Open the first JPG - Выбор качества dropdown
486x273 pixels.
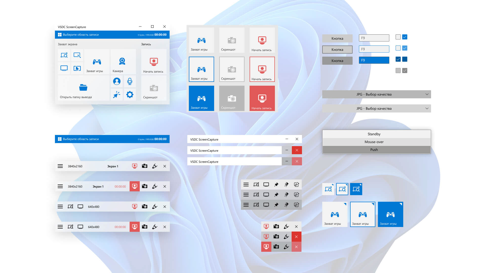(376, 94)
